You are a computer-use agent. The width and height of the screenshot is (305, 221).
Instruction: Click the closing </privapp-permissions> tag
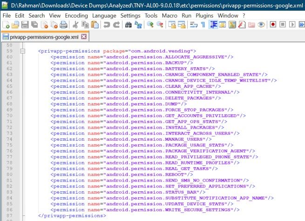pos(72,215)
